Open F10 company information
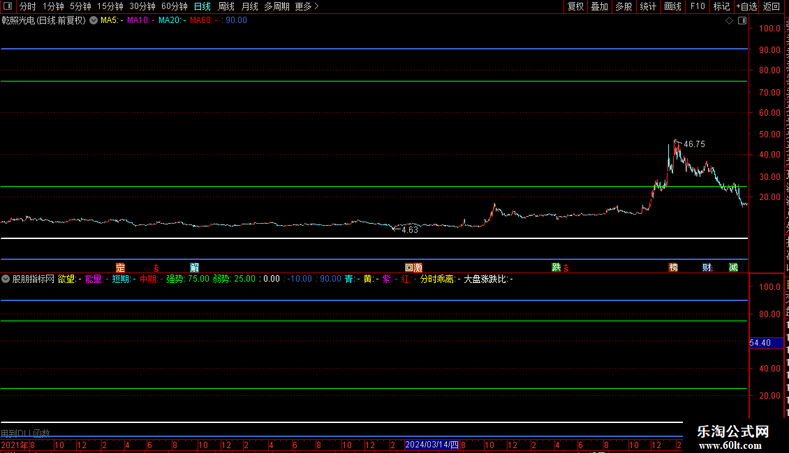 tap(698, 6)
